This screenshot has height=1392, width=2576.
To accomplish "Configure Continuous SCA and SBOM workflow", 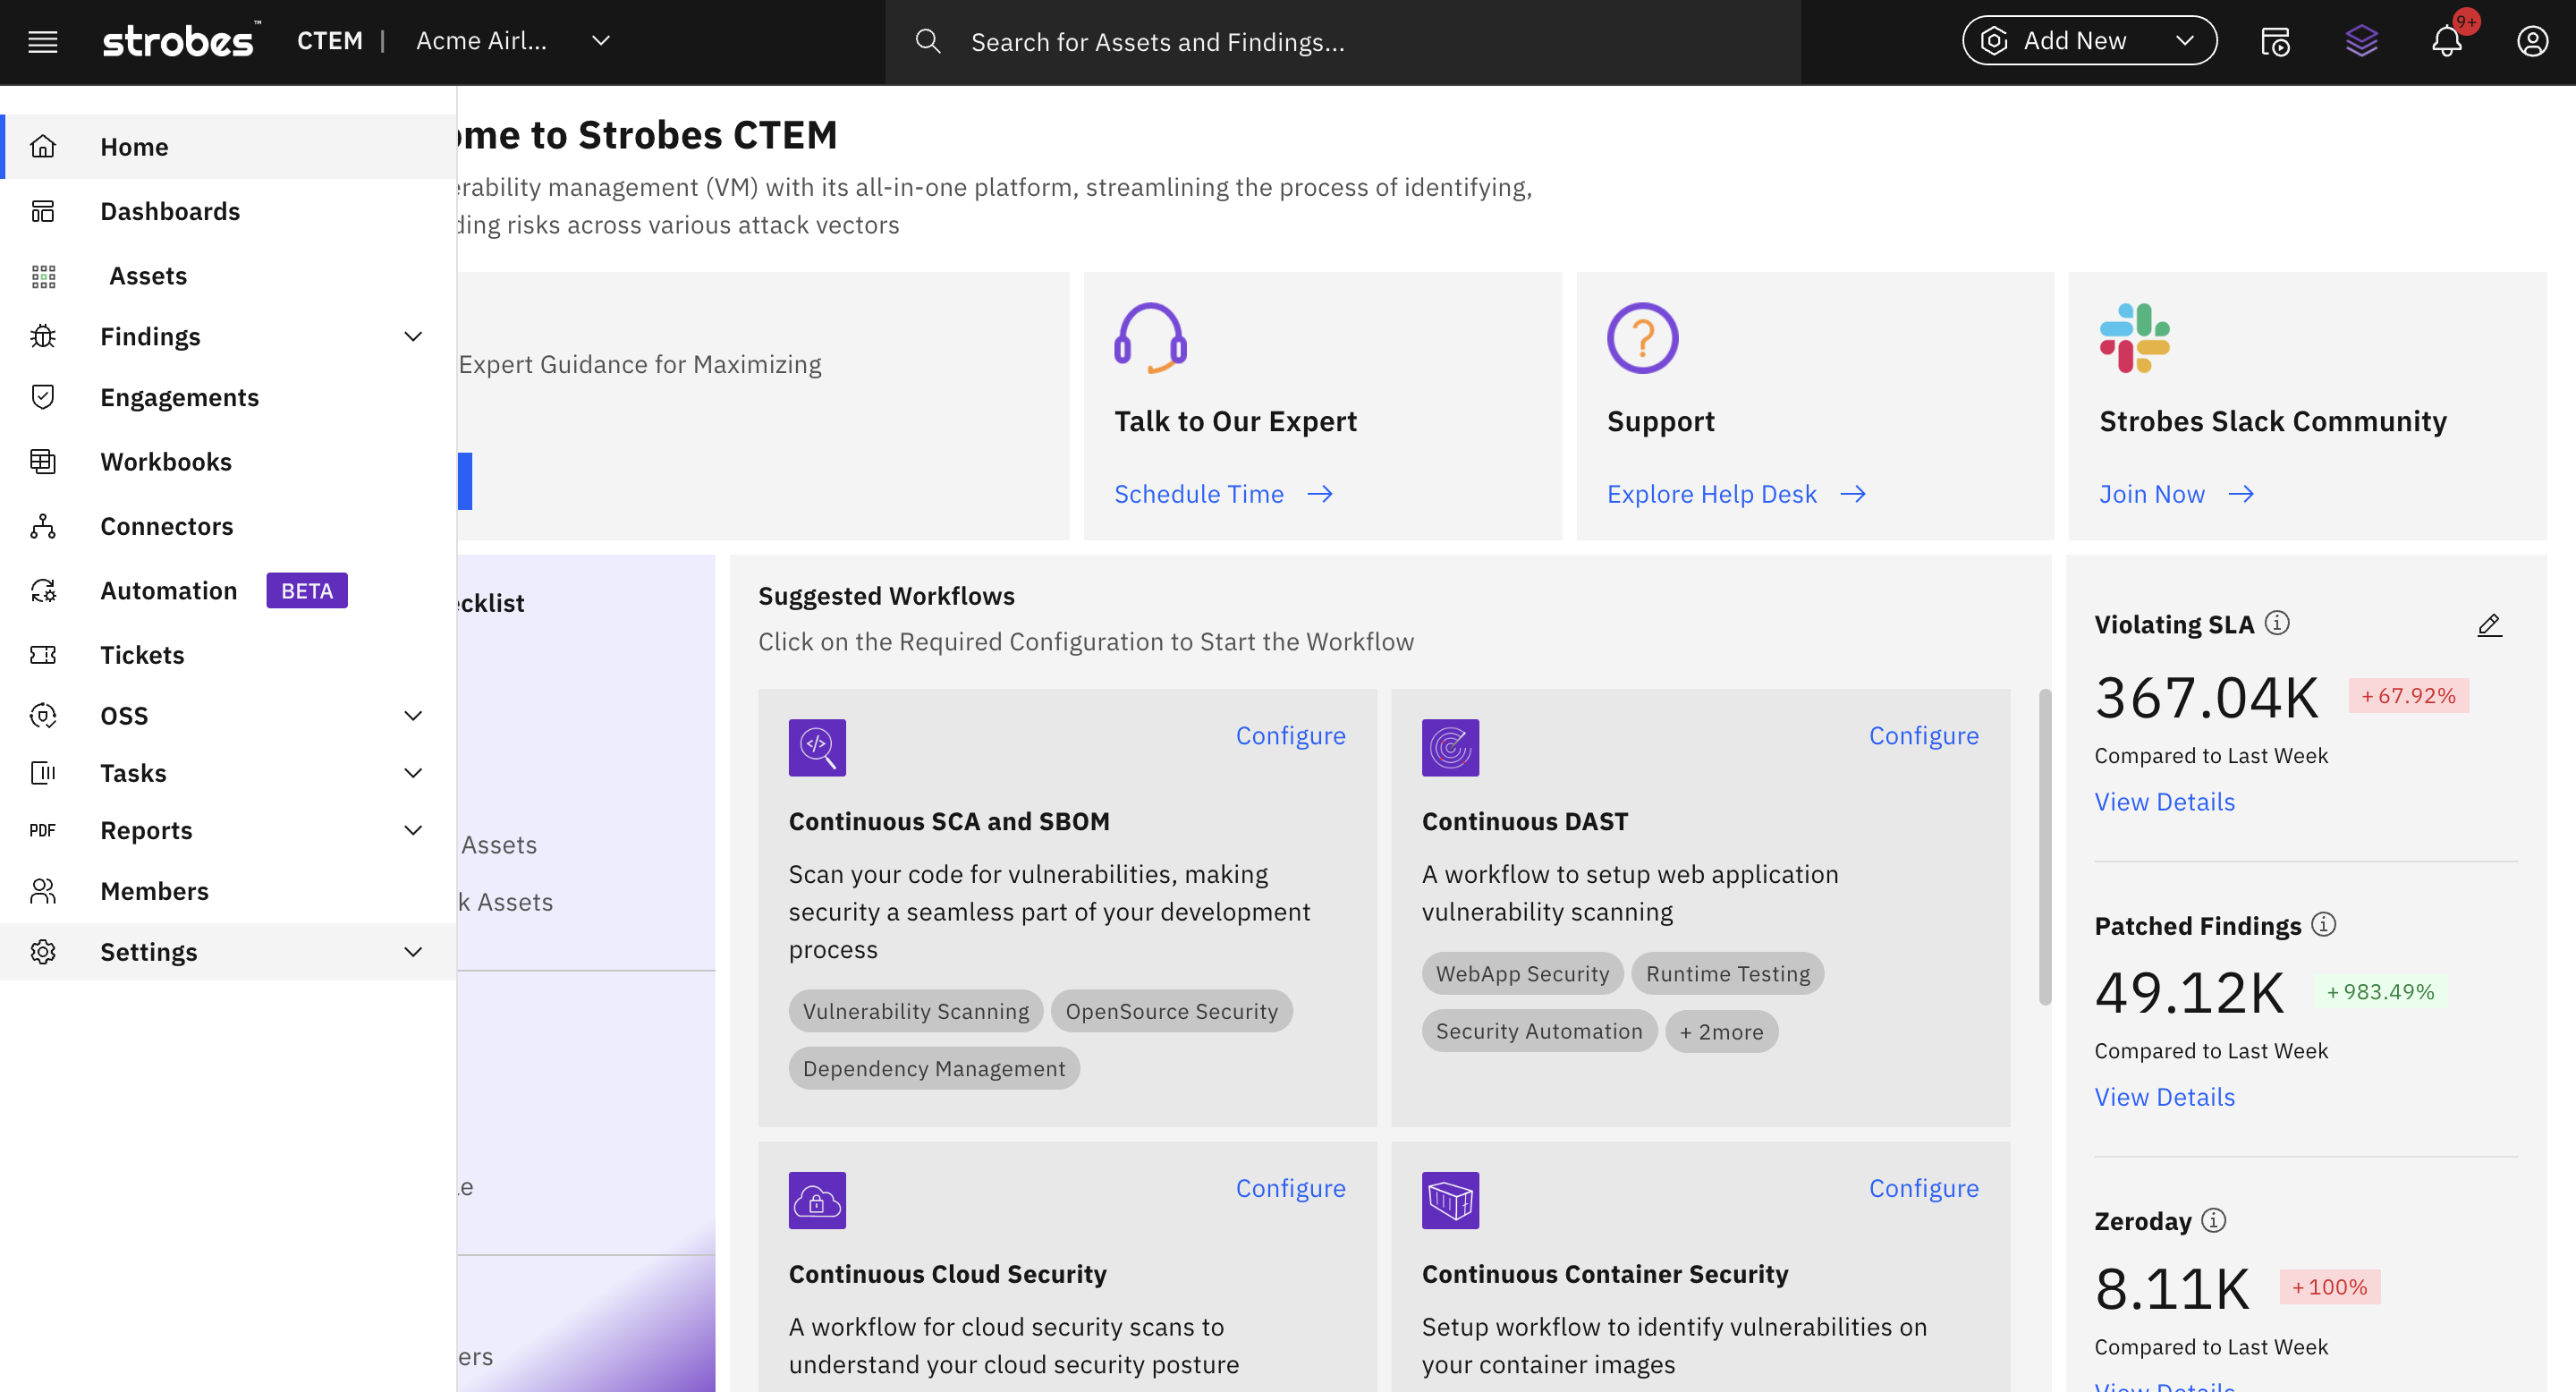I will [1290, 735].
